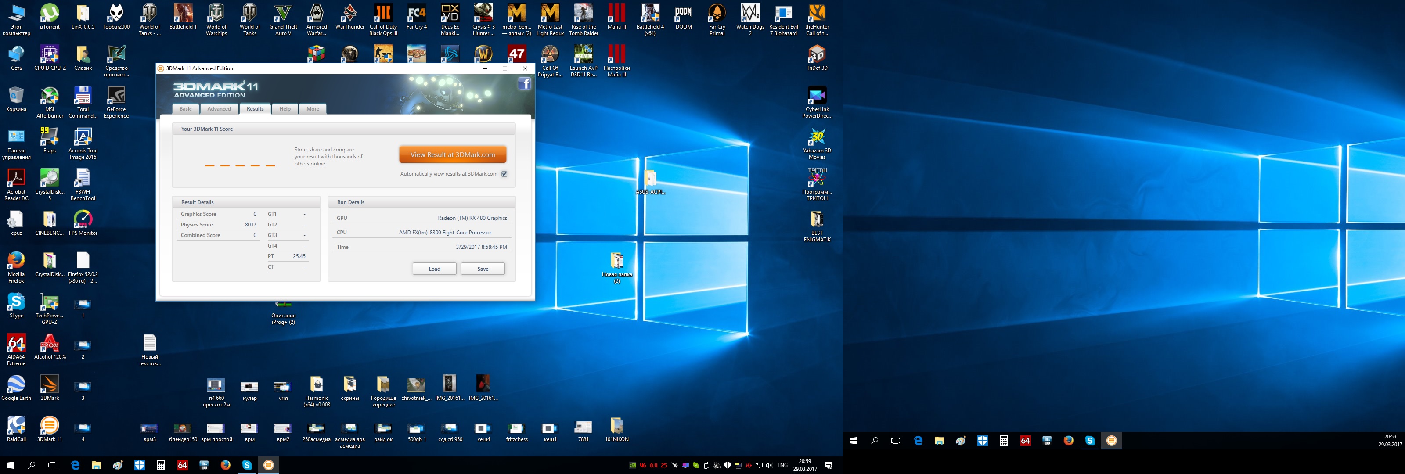This screenshot has height=474, width=1405.
Task: Click View Result at 3DMark.com button
Action: pyautogui.click(x=453, y=154)
